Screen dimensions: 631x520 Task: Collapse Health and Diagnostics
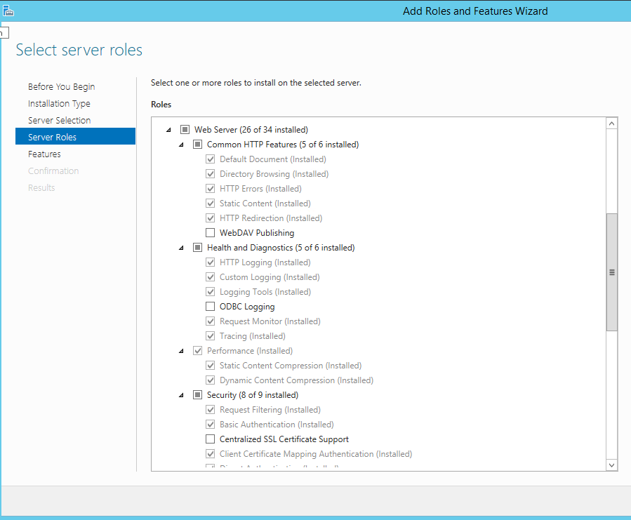pos(181,247)
